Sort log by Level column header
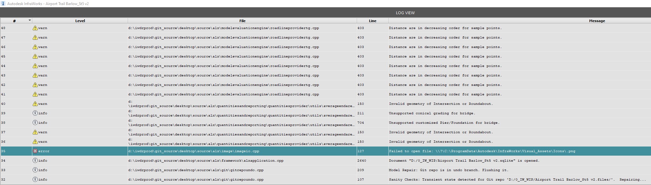The width and height of the screenshot is (651, 185). click(x=80, y=21)
